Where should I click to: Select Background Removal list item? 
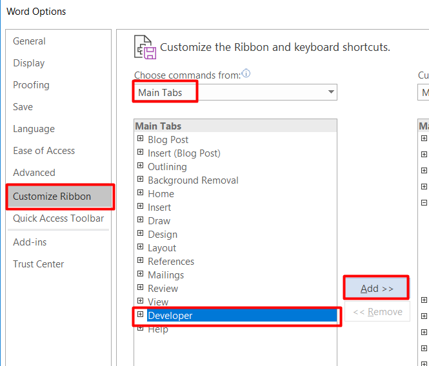point(193,180)
